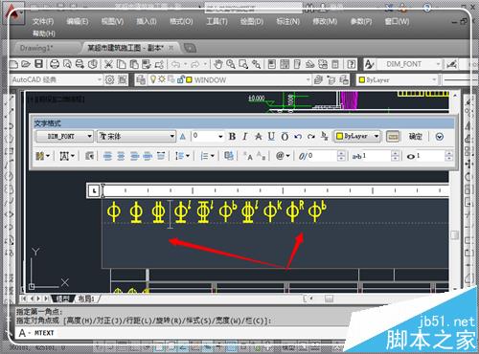
Task: Click the yellow ByLayer color swatch in properties toolbar
Action: tap(362, 79)
